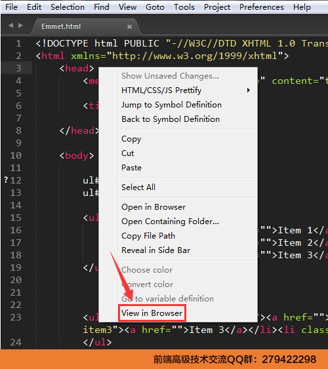The image size is (328, 369).
Task: Choose Open in Browser from context menu
Action: [x=154, y=207]
